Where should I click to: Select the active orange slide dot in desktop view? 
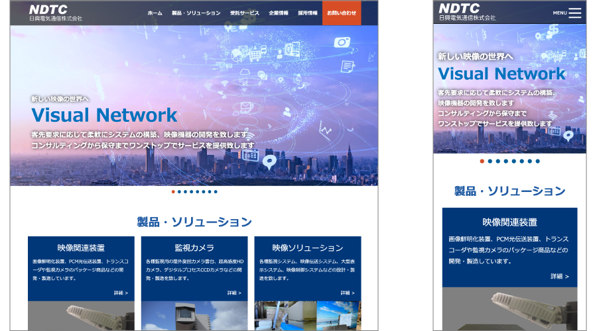click(173, 191)
